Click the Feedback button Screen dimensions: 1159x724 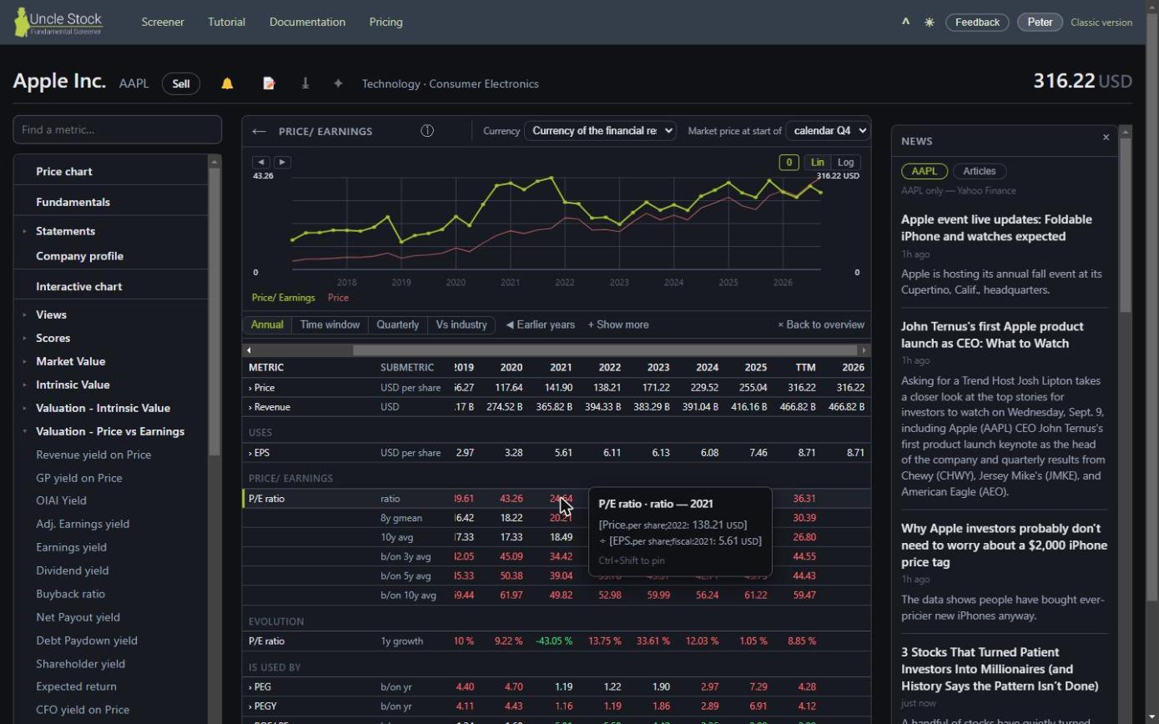[x=977, y=23]
